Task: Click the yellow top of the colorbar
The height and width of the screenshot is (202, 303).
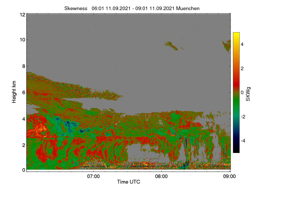Action: pyautogui.click(x=236, y=35)
